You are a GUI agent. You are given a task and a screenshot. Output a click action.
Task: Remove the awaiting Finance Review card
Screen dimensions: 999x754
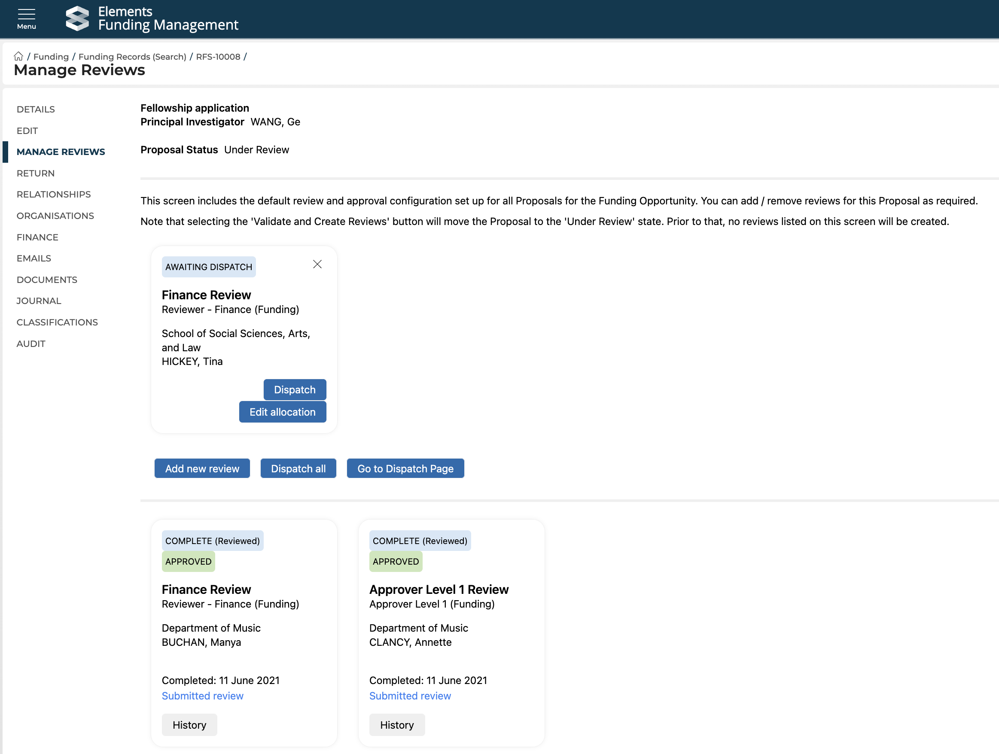click(x=317, y=264)
